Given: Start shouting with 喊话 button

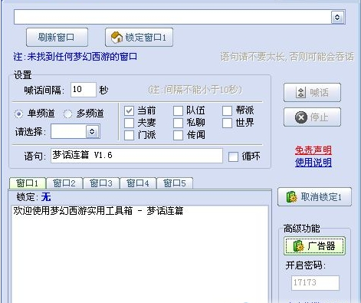Looking at the screenshot, I should (312, 92).
